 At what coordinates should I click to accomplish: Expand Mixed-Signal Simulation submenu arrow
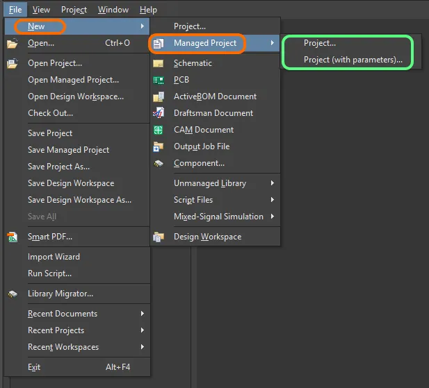tap(272, 217)
